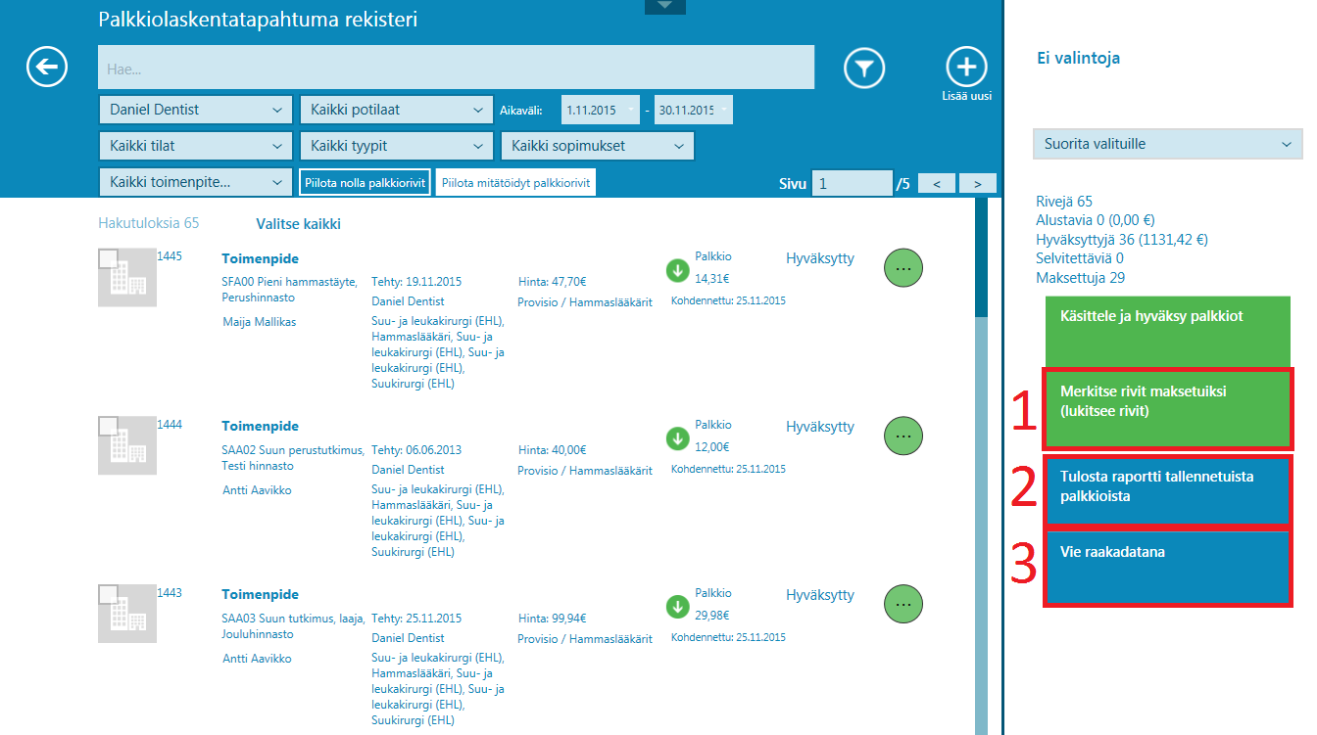Screen dimensions: 1317x735
Task: Click Vie raakadatana button
Action: [x=1167, y=567]
